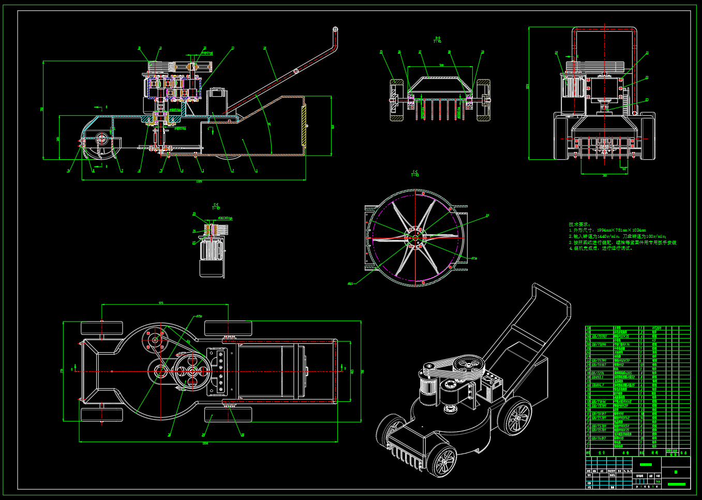The height and width of the screenshot is (500, 702).
Task: Select note '1. 外形尺寸: 1994mm×781mm×1024mm'
Action: click(607, 231)
